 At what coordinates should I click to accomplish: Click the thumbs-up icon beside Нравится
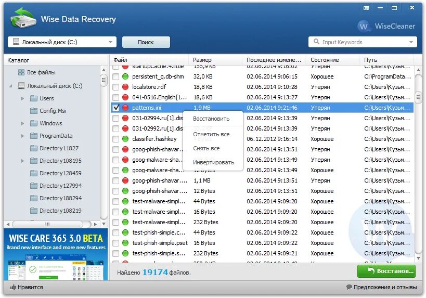pyautogui.click(x=13, y=287)
